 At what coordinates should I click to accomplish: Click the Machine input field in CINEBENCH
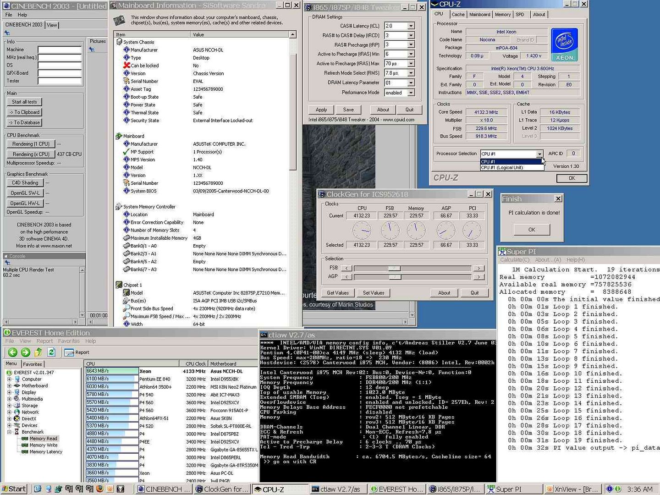(60, 49)
